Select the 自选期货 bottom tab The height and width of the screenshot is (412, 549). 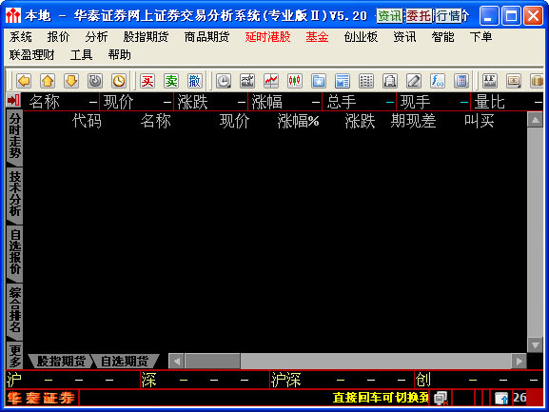point(125,362)
